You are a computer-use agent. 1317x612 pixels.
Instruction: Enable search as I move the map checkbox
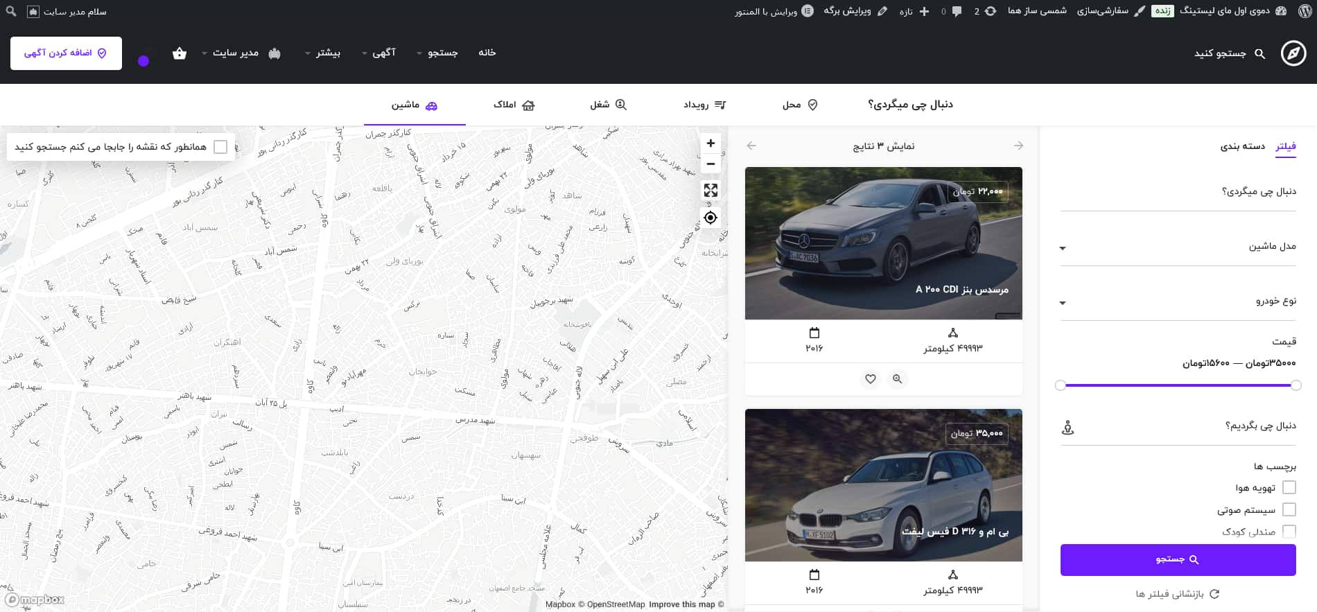point(220,147)
